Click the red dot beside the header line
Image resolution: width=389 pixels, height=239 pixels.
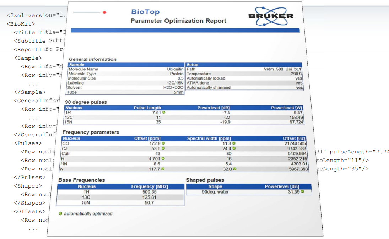(104, 12)
